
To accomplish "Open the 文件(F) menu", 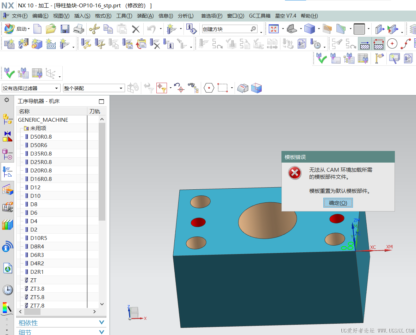I will [19, 16].
